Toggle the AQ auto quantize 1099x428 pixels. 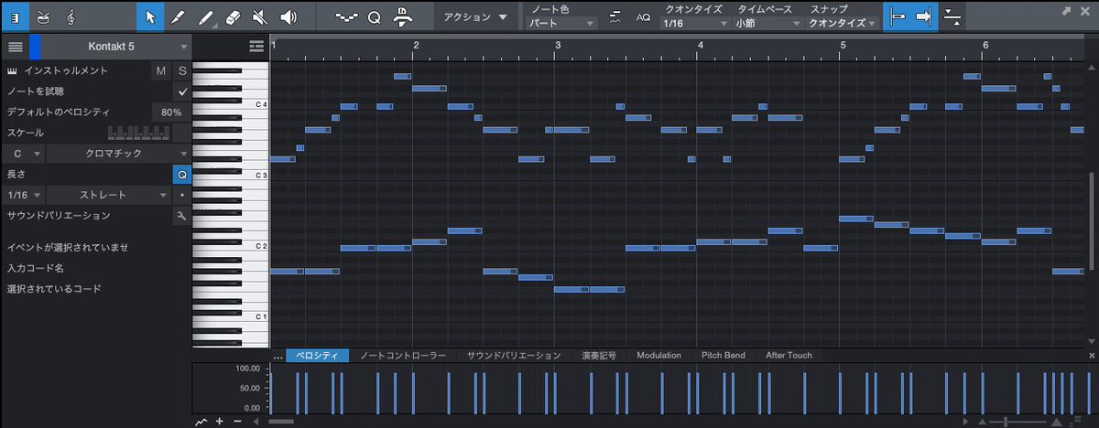click(x=643, y=17)
